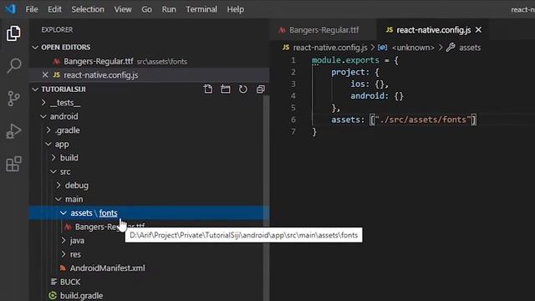
Task: Collapse the TUTORIALSIJI section
Action: (x=35, y=89)
